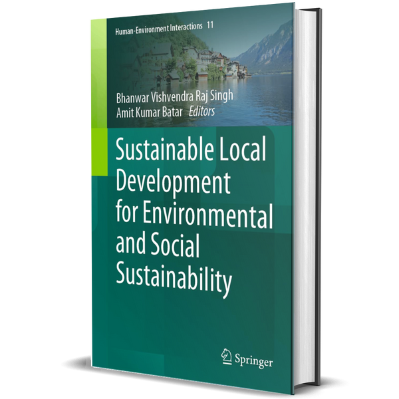Click the series volume number '11'

pyautogui.click(x=210, y=25)
